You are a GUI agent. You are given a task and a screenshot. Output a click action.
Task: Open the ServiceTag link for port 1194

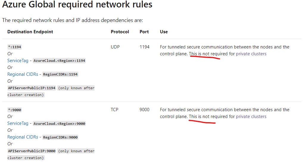[18, 61]
